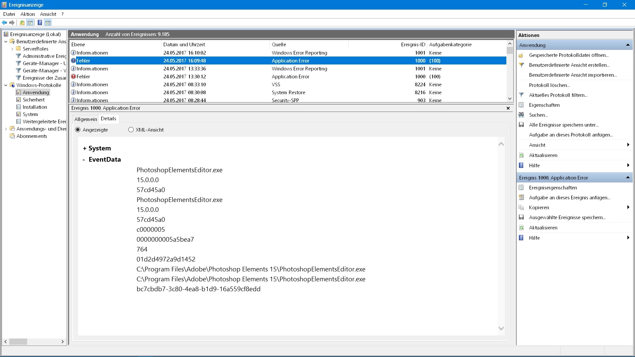
Task: Select the XML-Ansicht radio button
Action: point(131,130)
